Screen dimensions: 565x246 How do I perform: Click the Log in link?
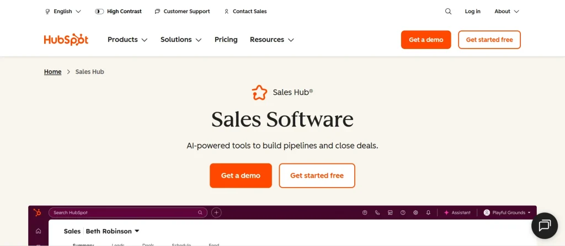tap(472, 12)
